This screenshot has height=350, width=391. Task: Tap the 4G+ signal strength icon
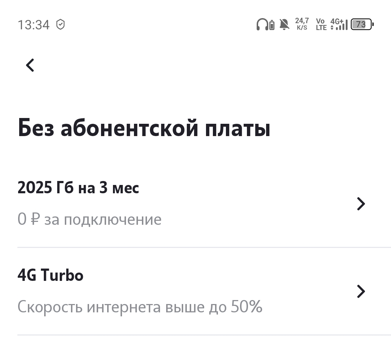tap(339, 24)
